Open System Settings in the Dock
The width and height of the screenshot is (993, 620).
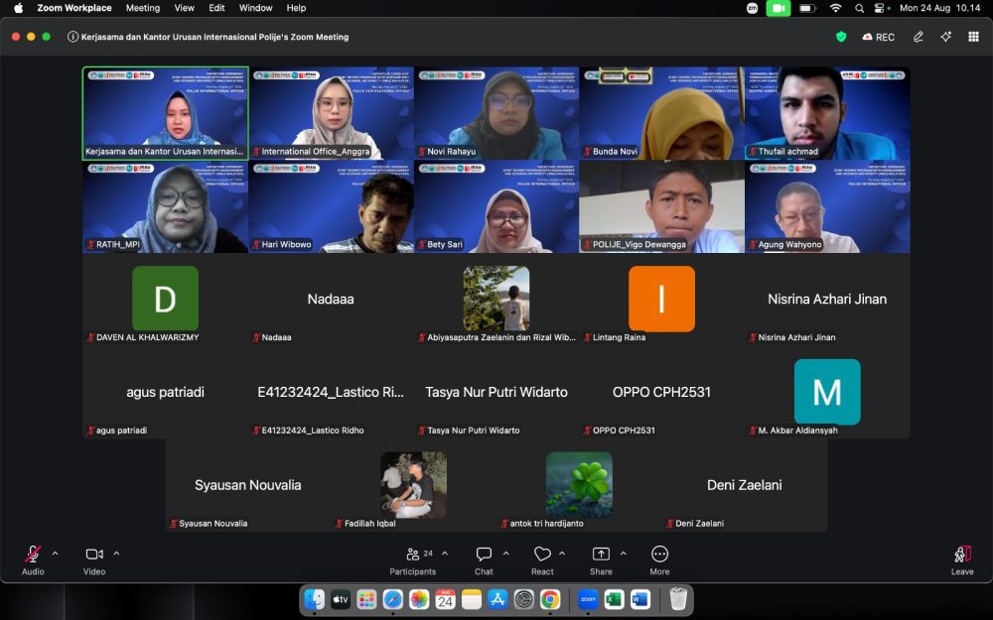click(x=523, y=598)
